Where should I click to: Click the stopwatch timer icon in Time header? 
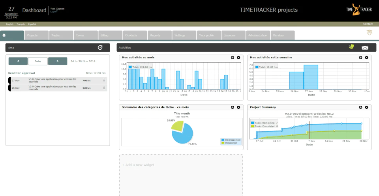pos(100,48)
